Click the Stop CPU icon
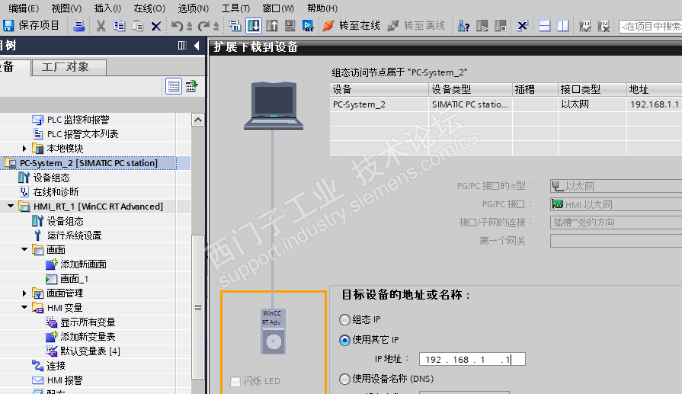This screenshot has width=682, height=394. 500,26
